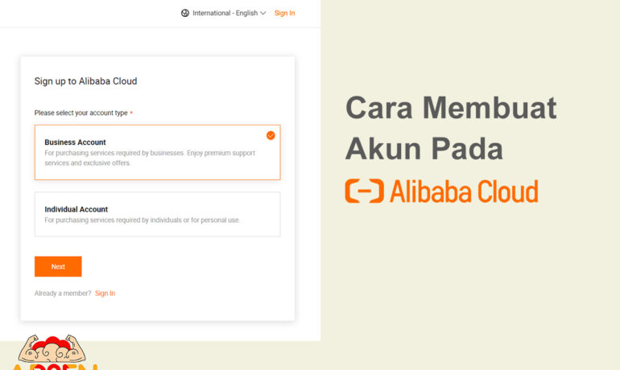Viewport: 620px width, 370px height.
Task: Select the Business Account option card
Action: (x=157, y=152)
